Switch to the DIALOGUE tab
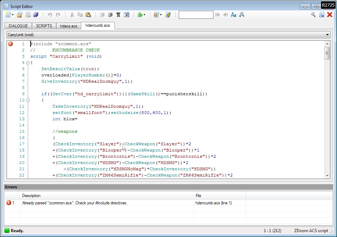337x237 pixels. point(18,26)
